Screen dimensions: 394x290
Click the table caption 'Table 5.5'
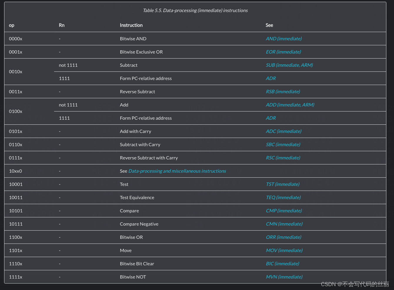click(195, 10)
